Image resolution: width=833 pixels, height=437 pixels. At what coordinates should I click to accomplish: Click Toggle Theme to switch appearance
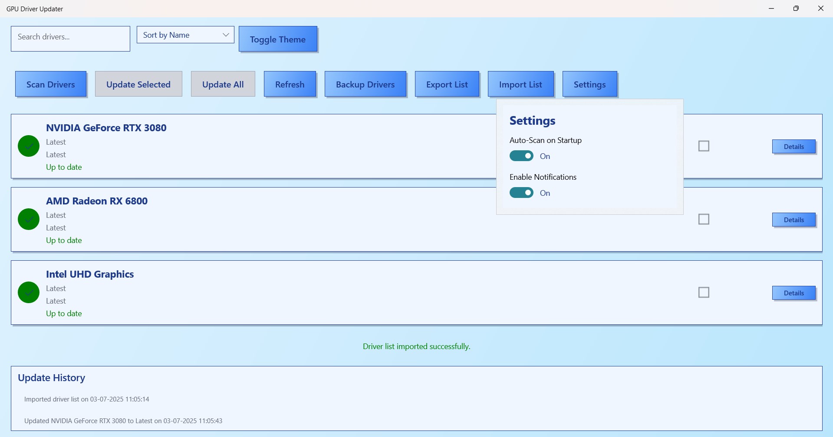pos(278,39)
